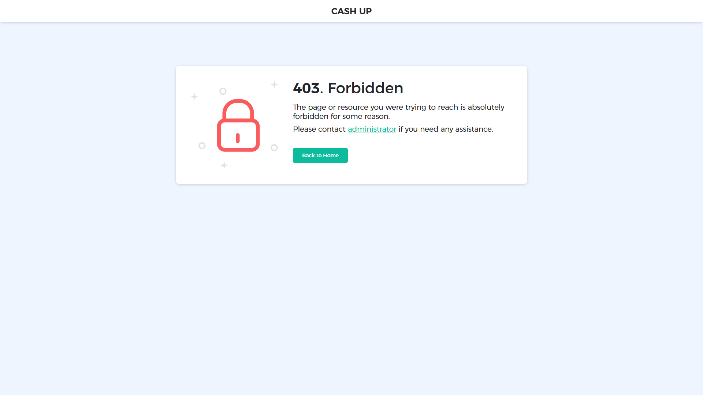
Task: Click the sparkle star nearest the Forbidden heading
Action: [274, 84]
